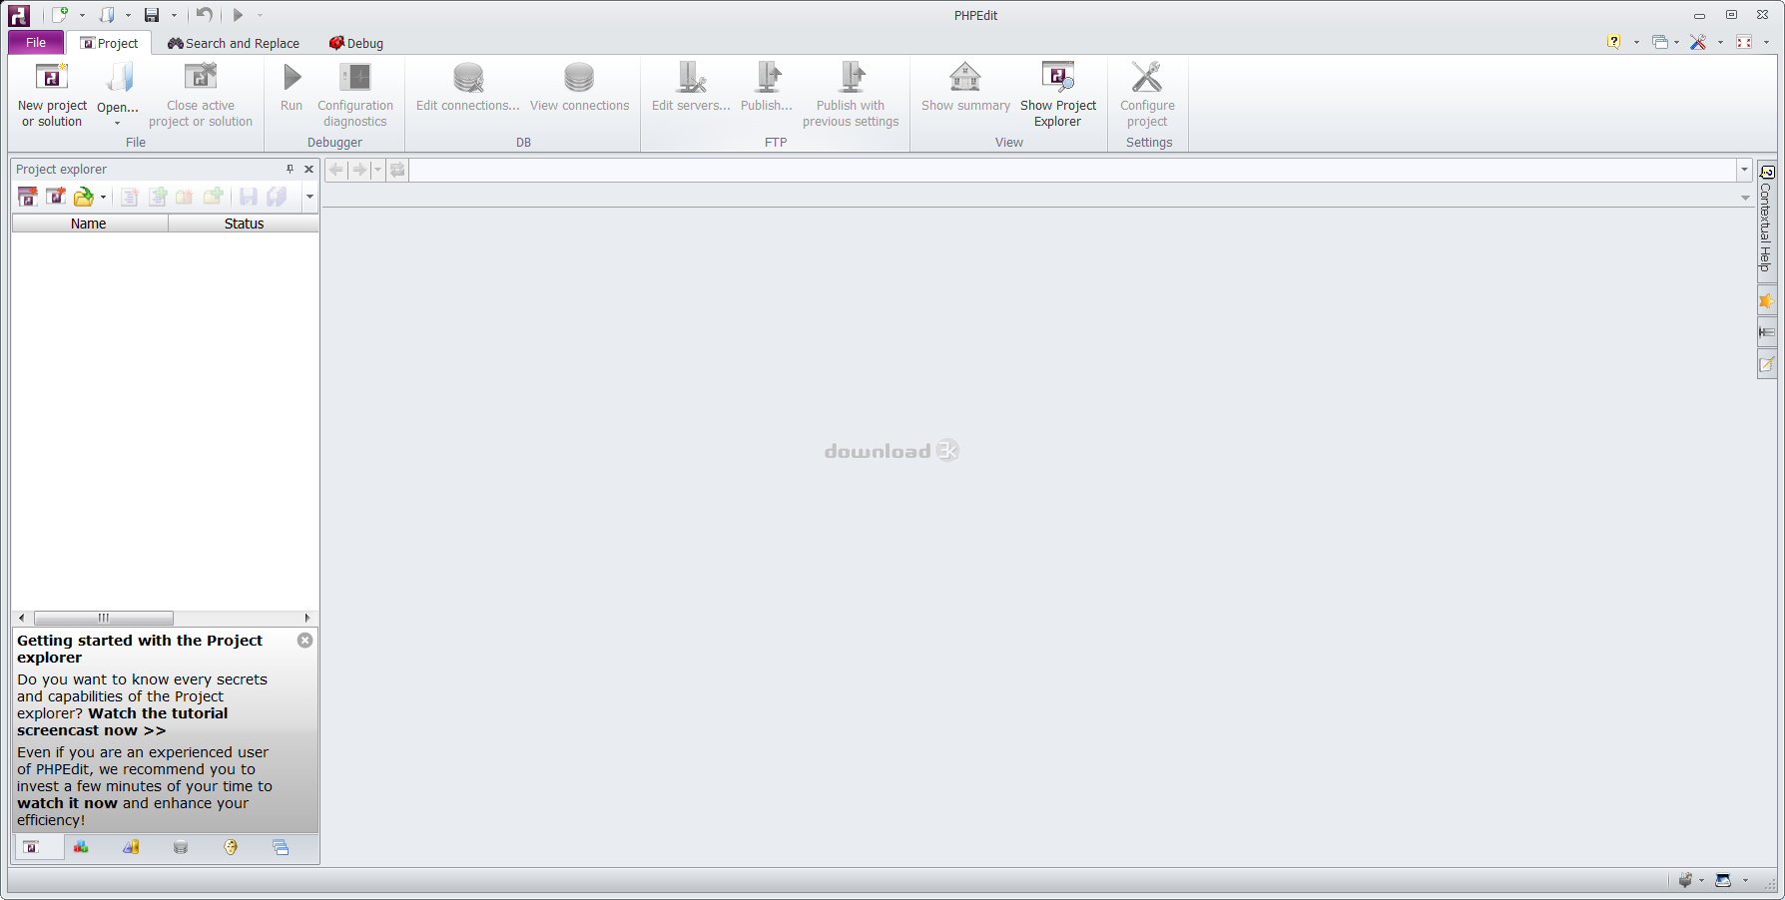Switch to the Debug ribbon tab

coord(356,43)
